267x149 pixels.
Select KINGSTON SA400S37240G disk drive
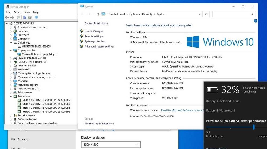point(36,46)
